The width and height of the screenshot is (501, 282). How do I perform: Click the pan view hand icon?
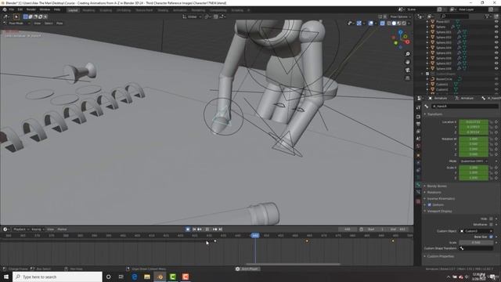[x=407, y=62]
